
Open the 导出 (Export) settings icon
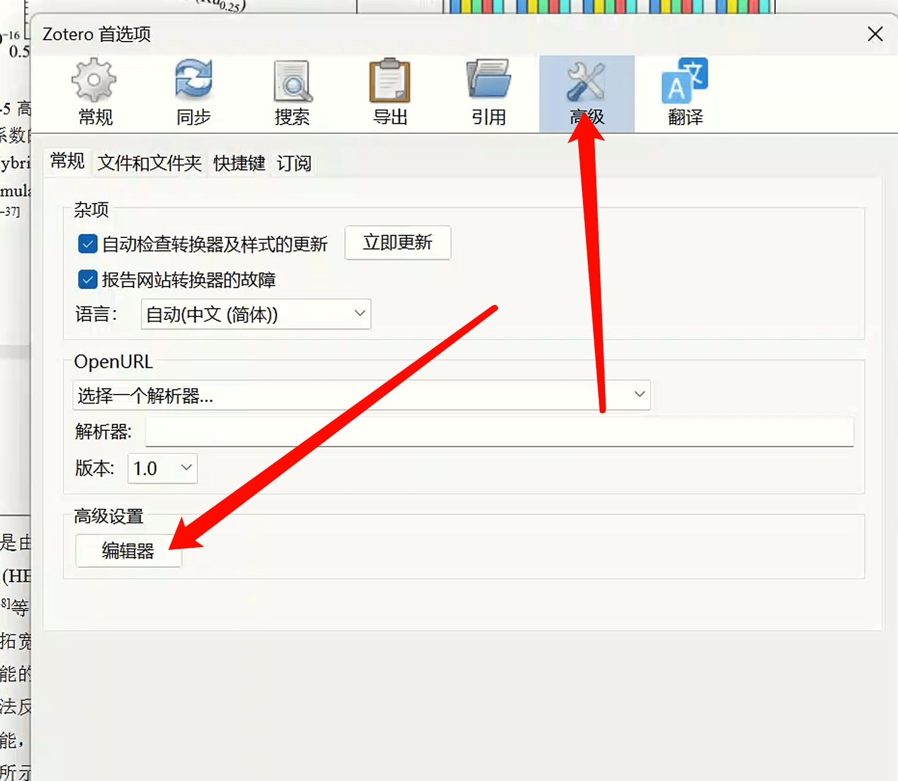pyautogui.click(x=389, y=92)
